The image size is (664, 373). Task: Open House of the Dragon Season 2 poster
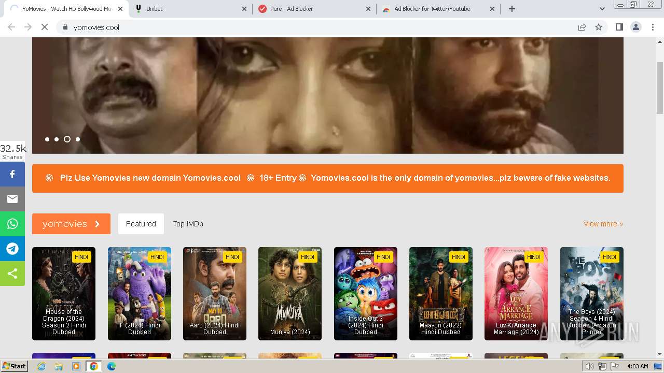tap(64, 294)
